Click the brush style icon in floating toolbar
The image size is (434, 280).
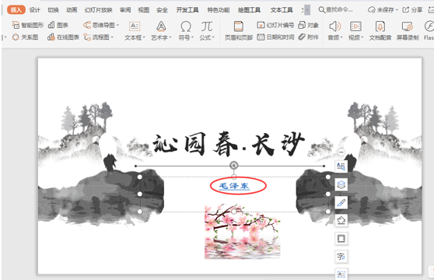click(x=341, y=202)
